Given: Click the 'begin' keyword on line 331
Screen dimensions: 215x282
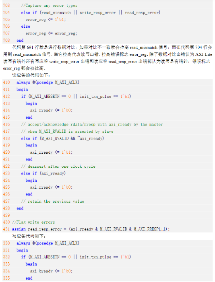Looking at the screenshot, I should coord(22,250).
